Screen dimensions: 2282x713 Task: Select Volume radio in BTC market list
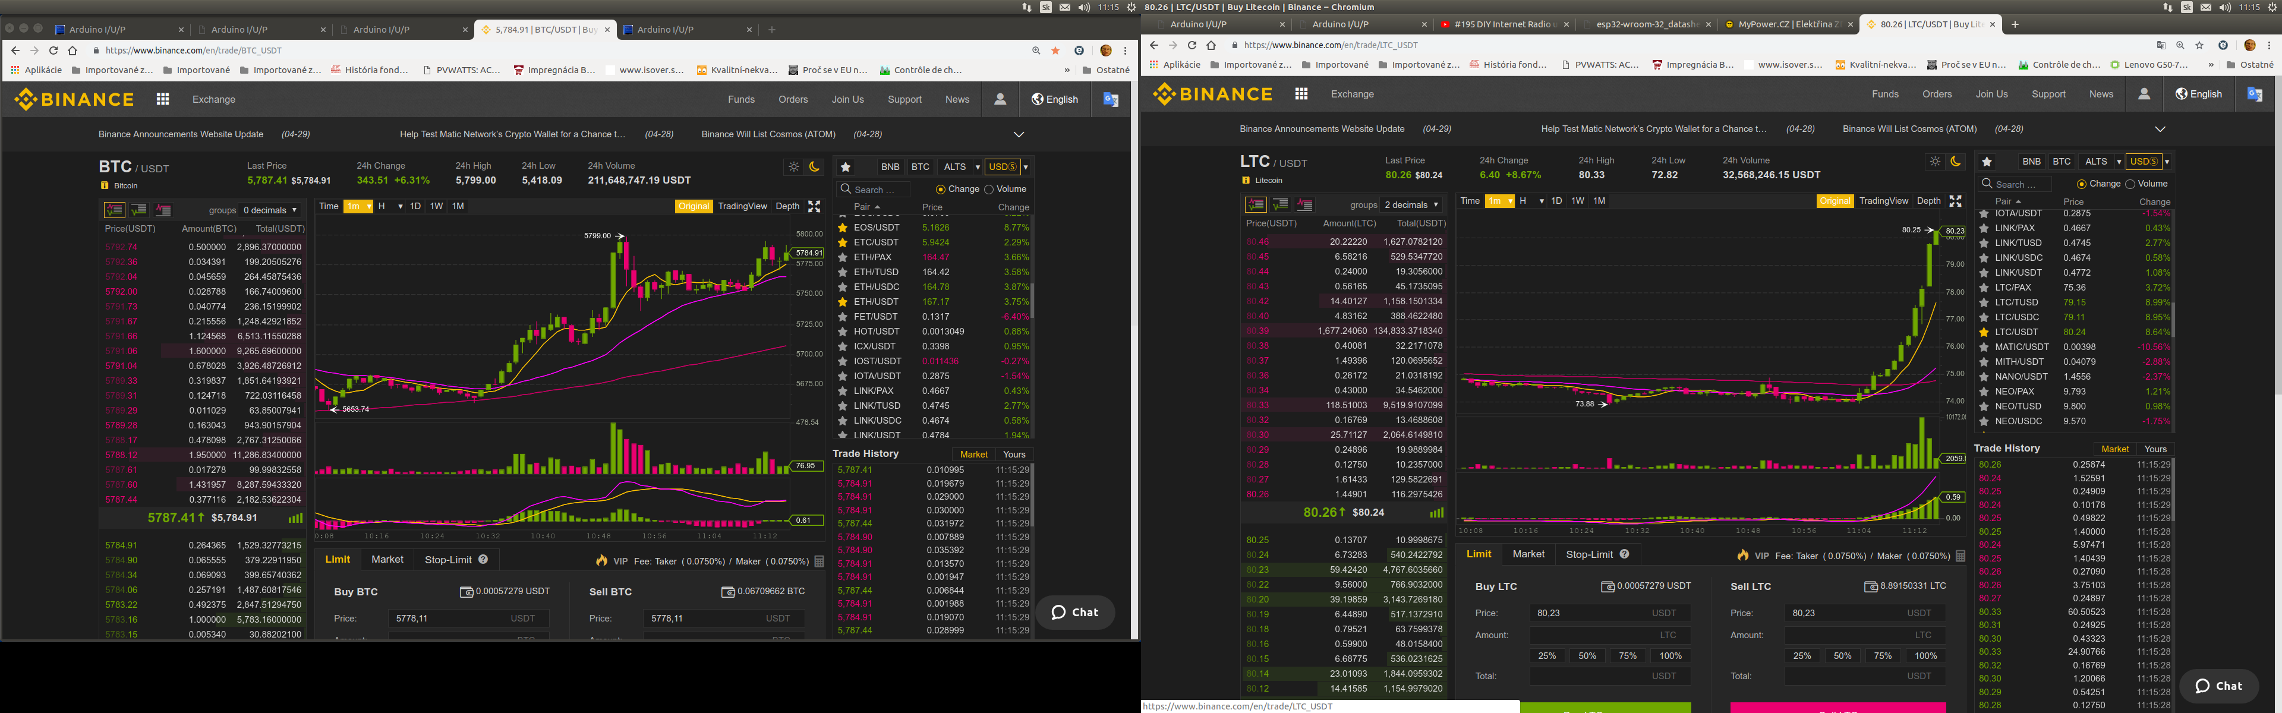[989, 189]
